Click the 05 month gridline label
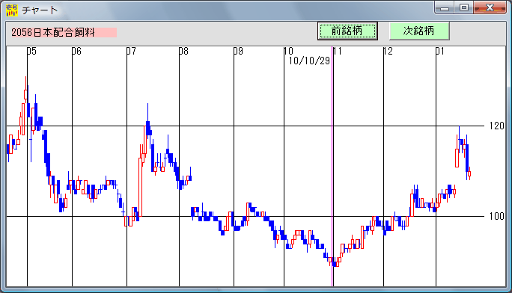This screenshot has height=293, width=512. point(31,51)
